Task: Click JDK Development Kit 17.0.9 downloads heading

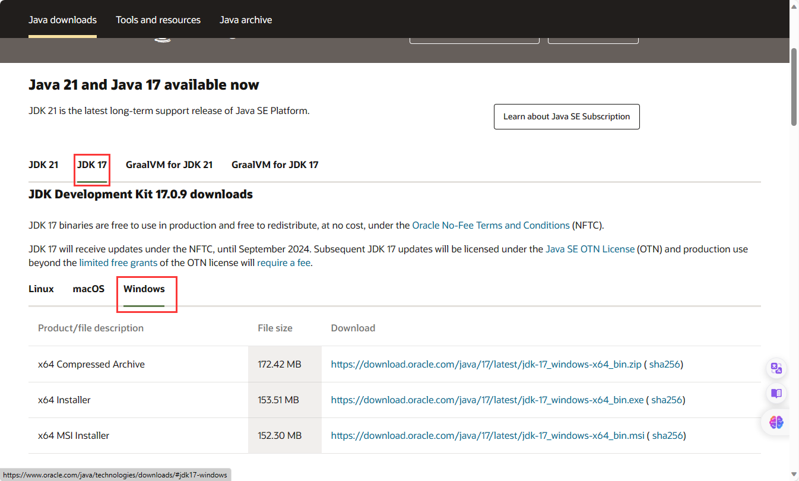Action: coord(141,194)
